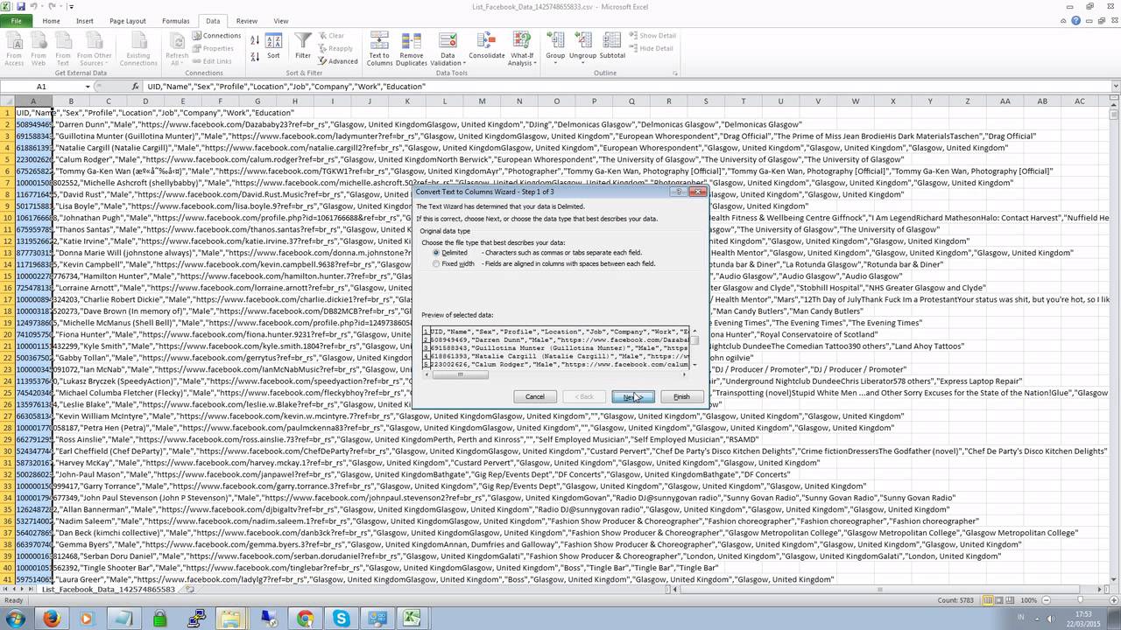
Task: Switch to the Insert tab
Action: [x=85, y=20]
